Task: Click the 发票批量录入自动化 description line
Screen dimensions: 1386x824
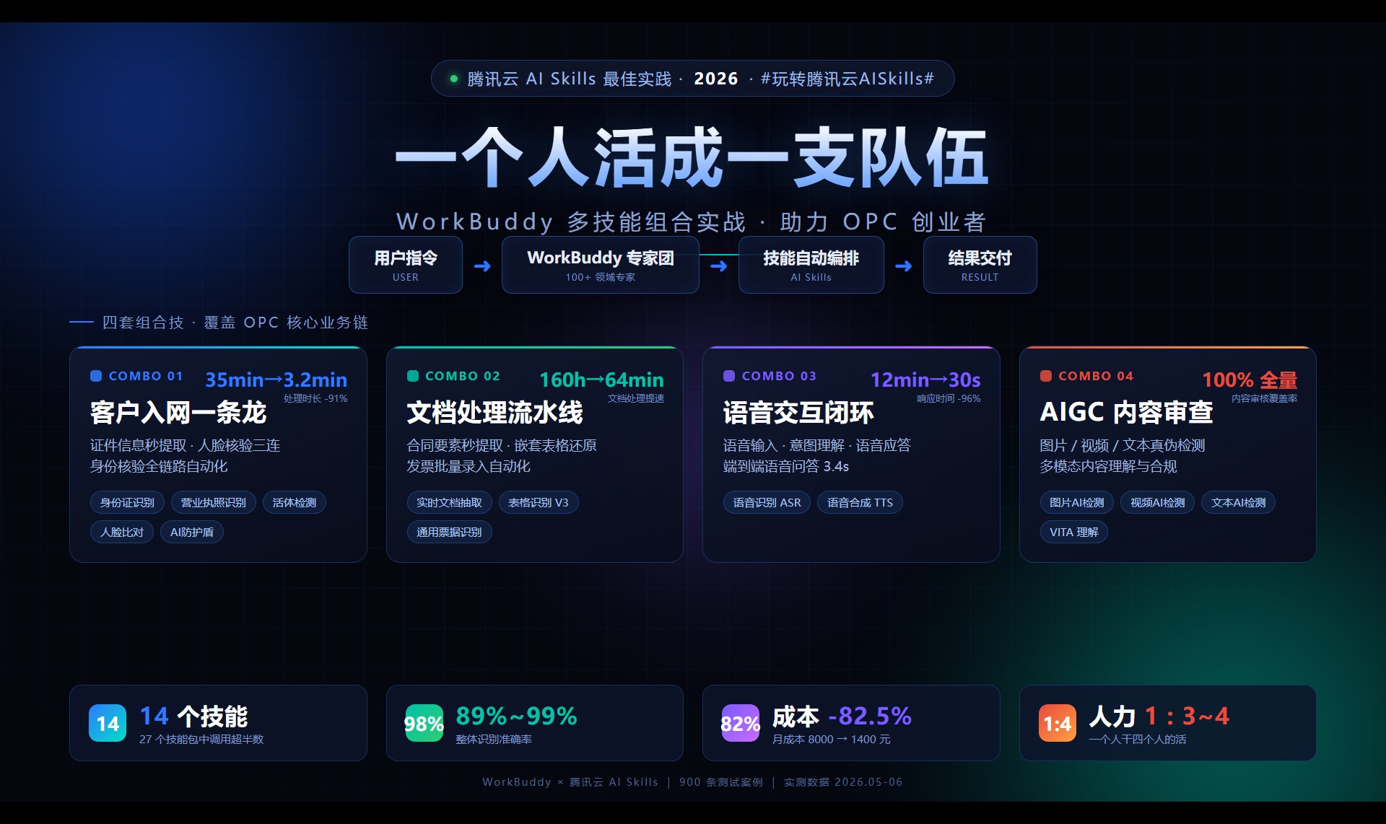Action: click(468, 466)
